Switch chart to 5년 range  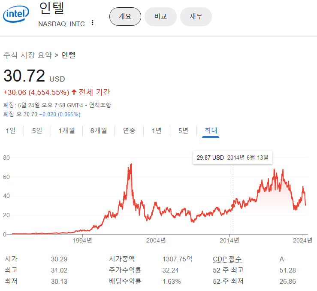(x=183, y=130)
